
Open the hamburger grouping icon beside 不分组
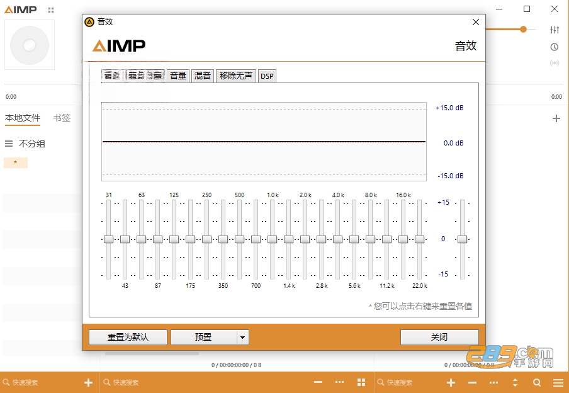9,144
